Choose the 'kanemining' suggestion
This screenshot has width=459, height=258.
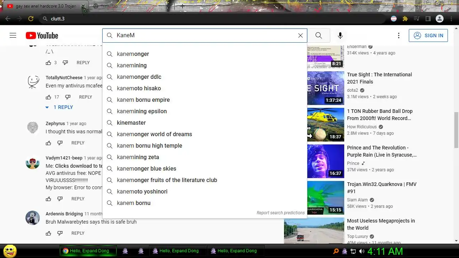(204, 65)
